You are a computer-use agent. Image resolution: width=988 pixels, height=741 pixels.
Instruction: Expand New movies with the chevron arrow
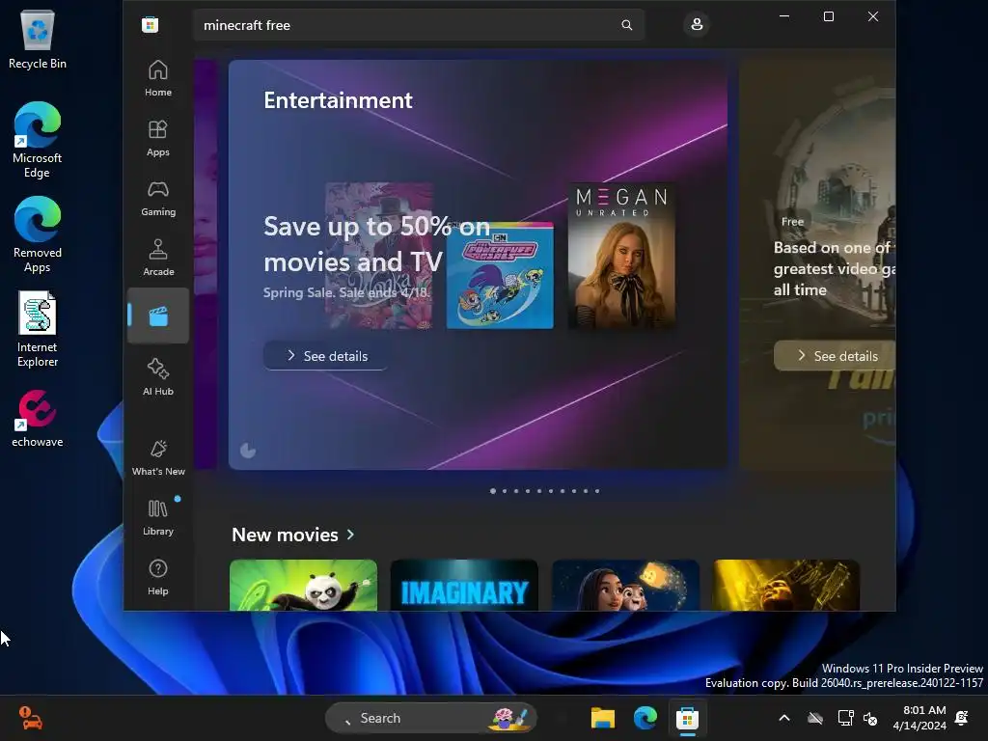(350, 535)
